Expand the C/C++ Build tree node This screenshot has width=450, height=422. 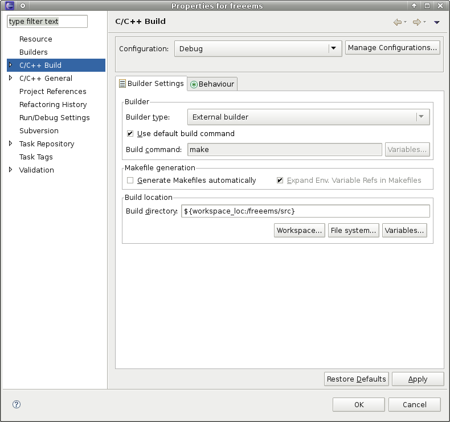[11, 65]
